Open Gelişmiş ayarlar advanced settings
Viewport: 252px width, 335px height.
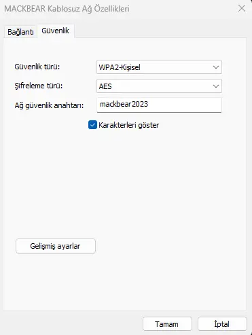tap(56, 246)
